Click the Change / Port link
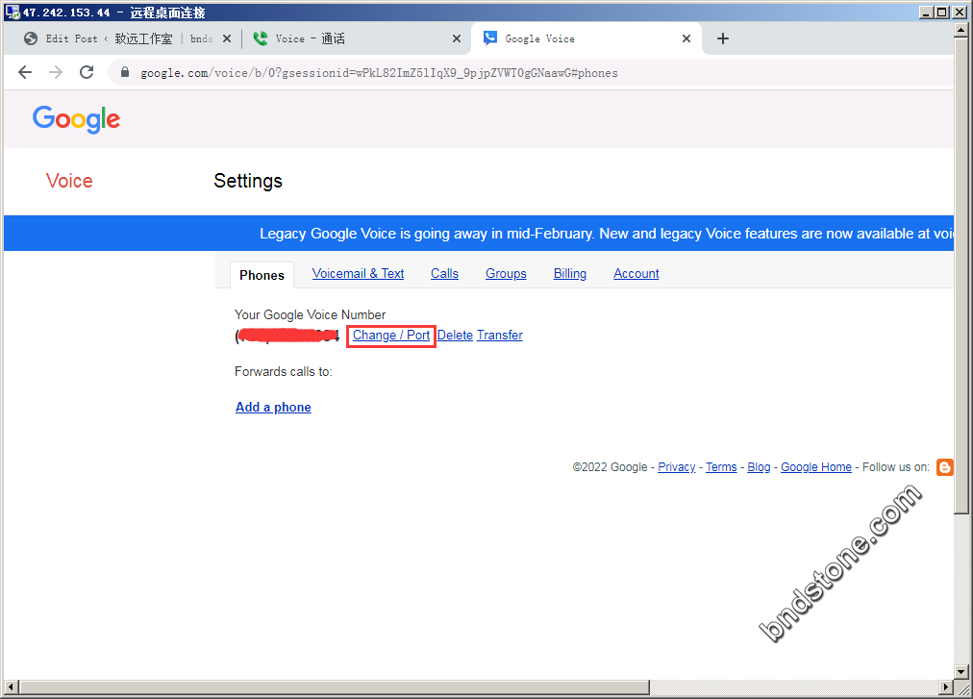This screenshot has height=699, width=973. 391,336
